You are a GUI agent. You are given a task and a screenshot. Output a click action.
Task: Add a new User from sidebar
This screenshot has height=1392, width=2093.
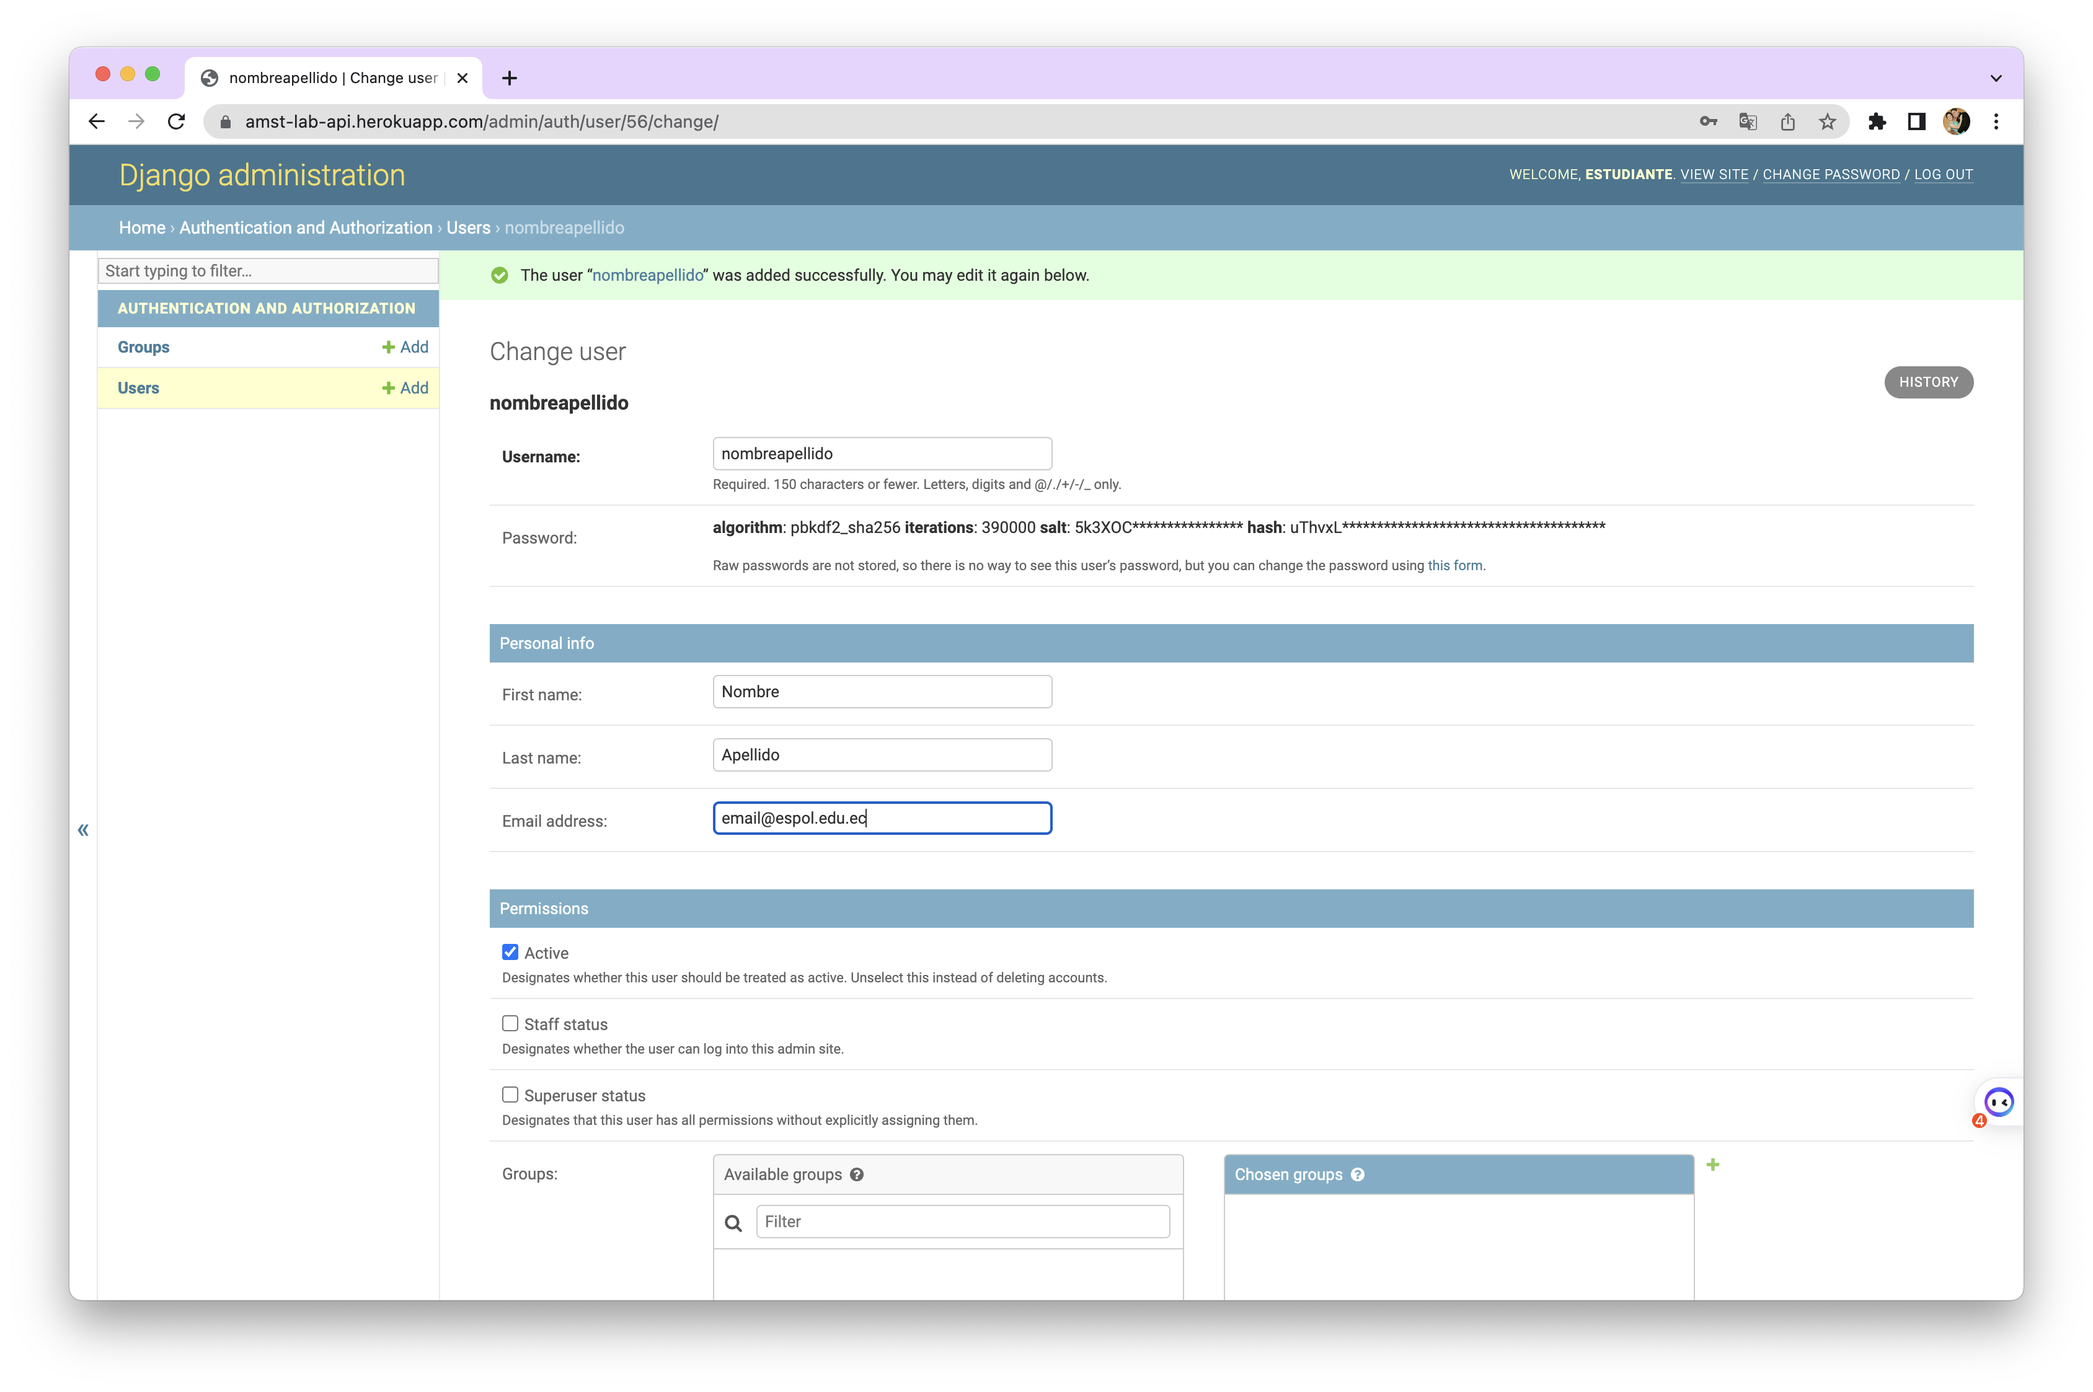coord(405,388)
